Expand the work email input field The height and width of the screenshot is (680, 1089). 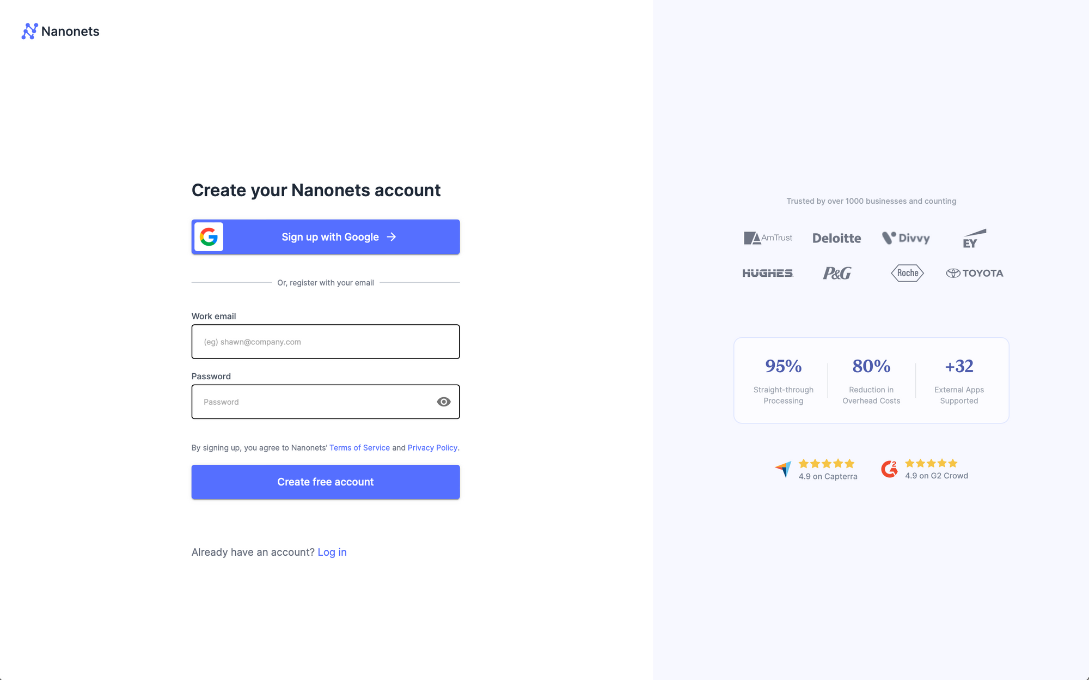point(326,341)
